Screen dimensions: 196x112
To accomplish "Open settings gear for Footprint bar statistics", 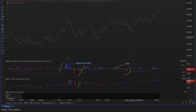I will 7,92.
